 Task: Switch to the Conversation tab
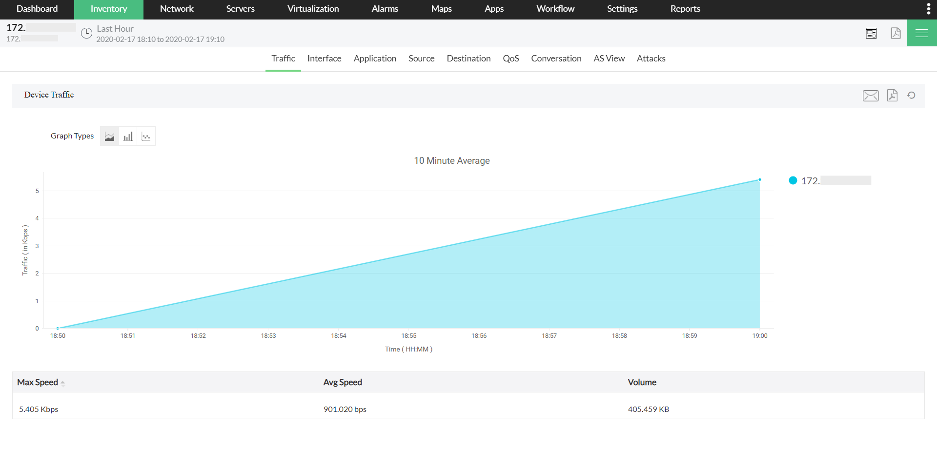pyautogui.click(x=556, y=59)
